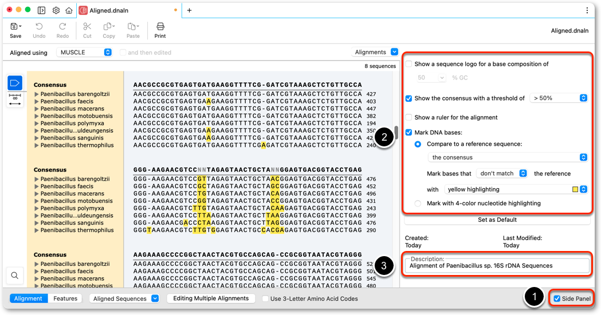The height and width of the screenshot is (315, 601).
Task: Open the 'don't match' dropdown
Action: click(501, 173)
